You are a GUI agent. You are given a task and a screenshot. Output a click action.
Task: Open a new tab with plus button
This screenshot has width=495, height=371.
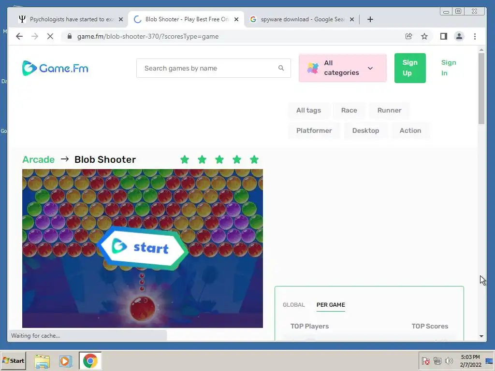pyautogui.click(x=370, y=19)
